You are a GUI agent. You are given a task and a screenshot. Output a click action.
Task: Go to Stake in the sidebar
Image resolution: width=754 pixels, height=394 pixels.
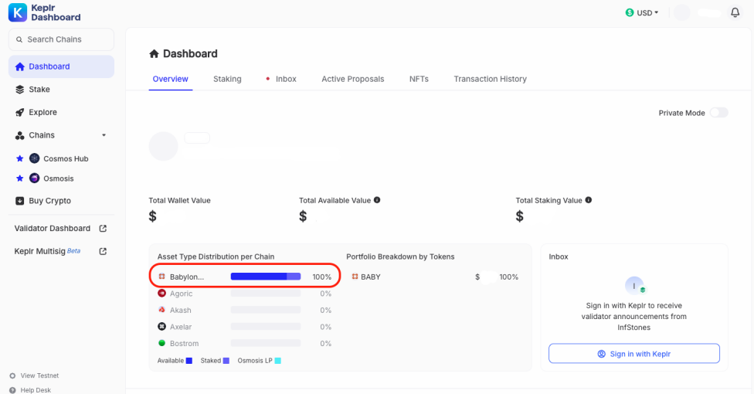pyautogui.click(x=39, y=90)
